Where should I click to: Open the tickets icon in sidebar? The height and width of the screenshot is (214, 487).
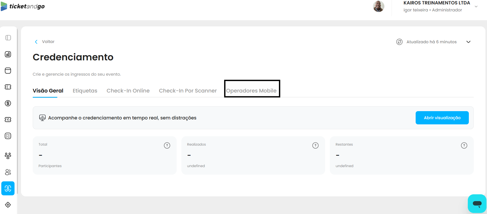tap(8, 87)
